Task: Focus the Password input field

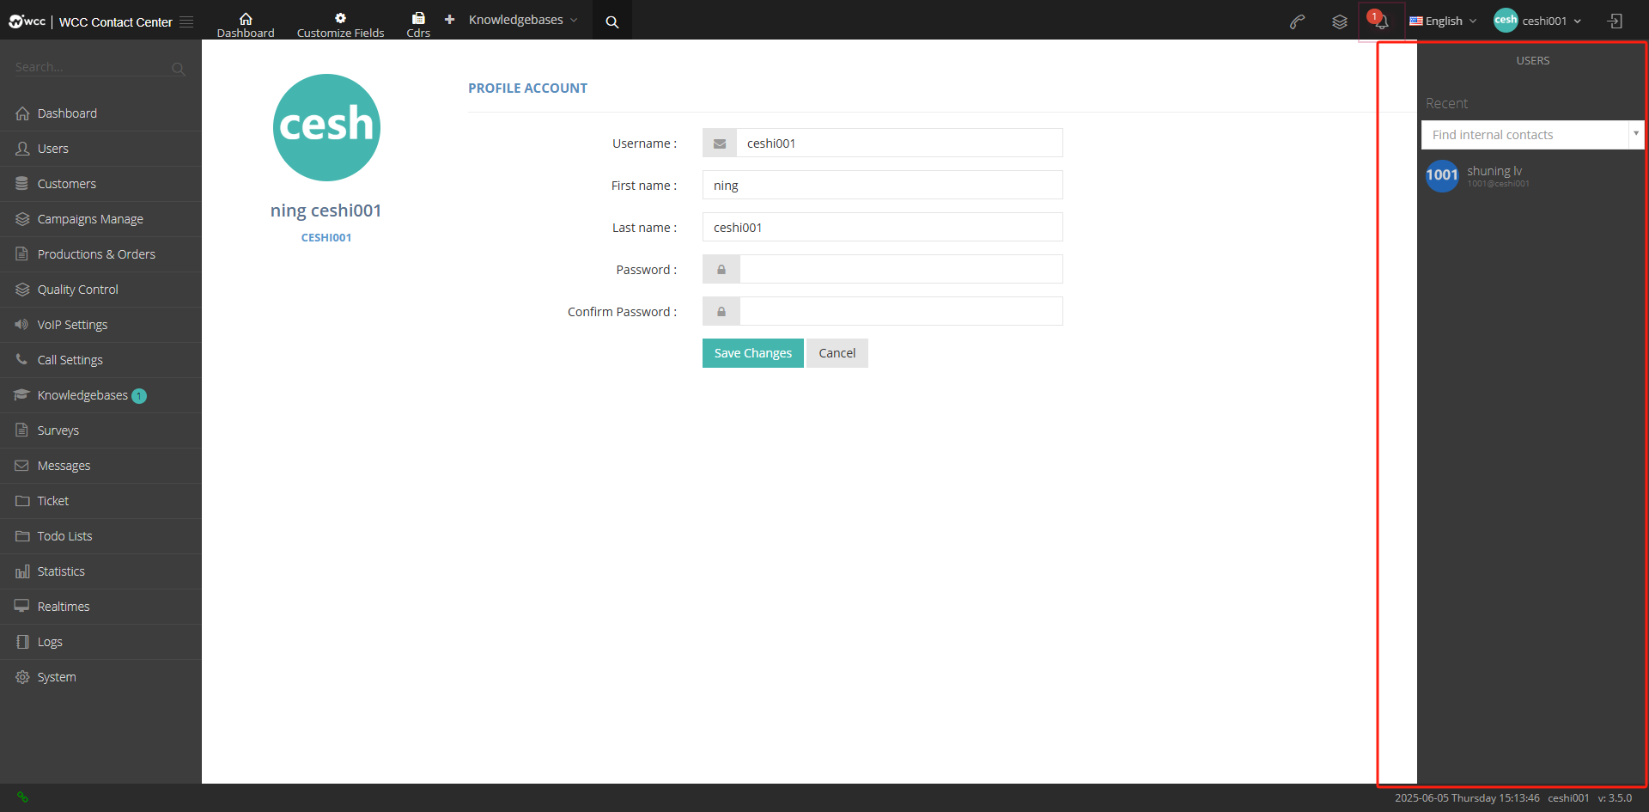Action: point(901,269)
